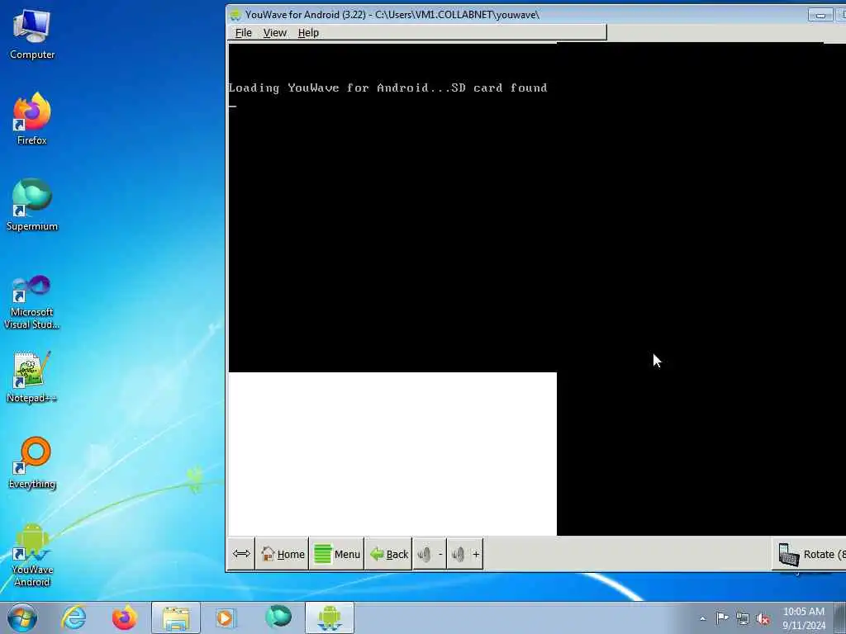Screen dimensions: 846x634
Task: Open the View menu in YouWave
Action: click(x=274, y=33)
